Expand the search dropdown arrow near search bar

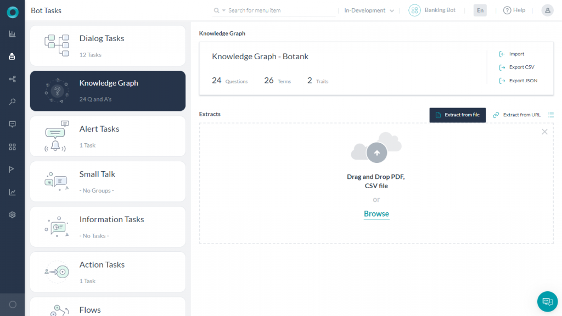[223, 10]
